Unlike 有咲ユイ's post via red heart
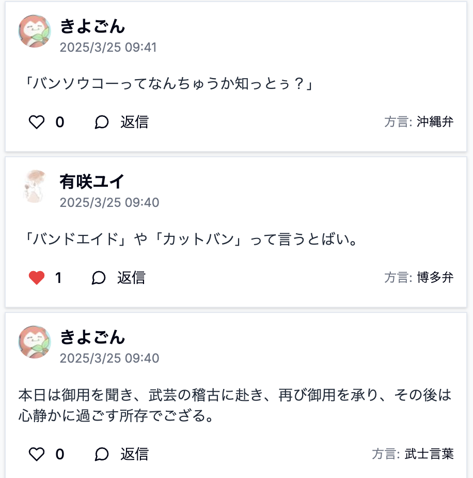This screenshot has height=478, width=473. coord(37,278)
